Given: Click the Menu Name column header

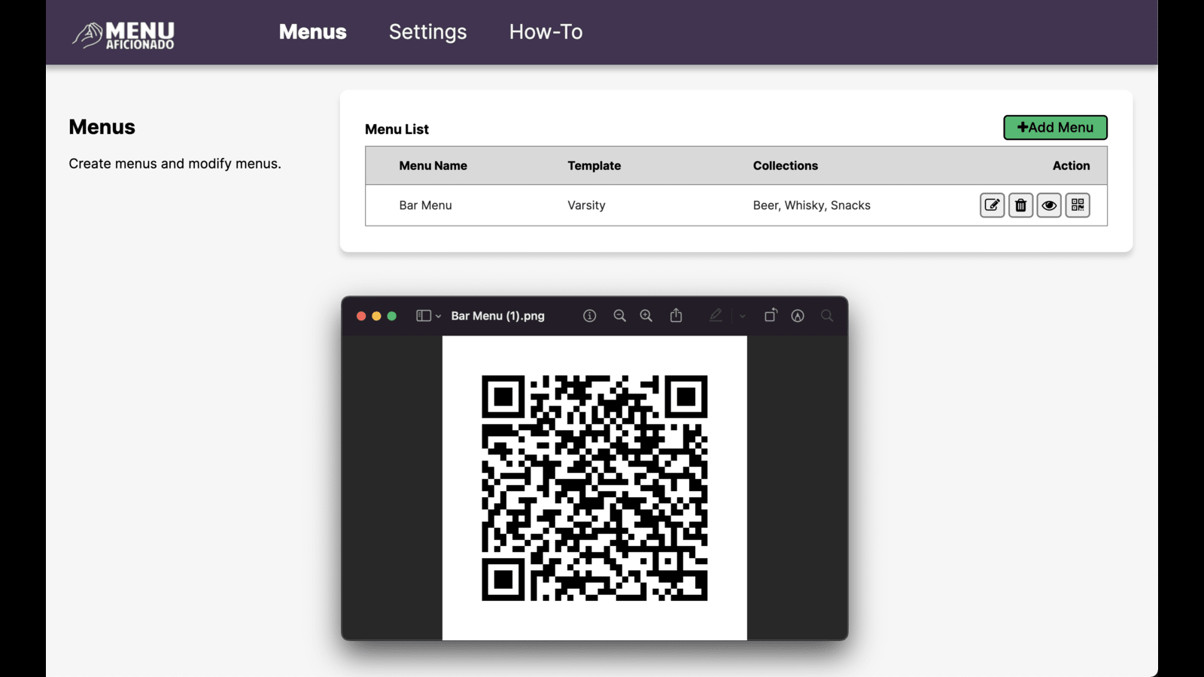Looking at the screenshot, I should click(x=433, y=165).
